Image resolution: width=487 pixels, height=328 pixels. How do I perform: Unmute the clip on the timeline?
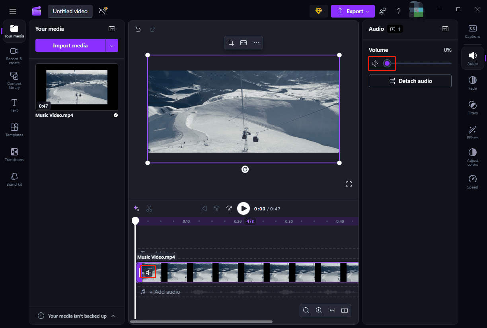148,272
